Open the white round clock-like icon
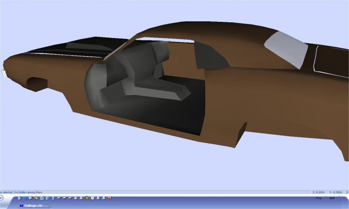This screenshot has height=209, width=349. (92, 198)
